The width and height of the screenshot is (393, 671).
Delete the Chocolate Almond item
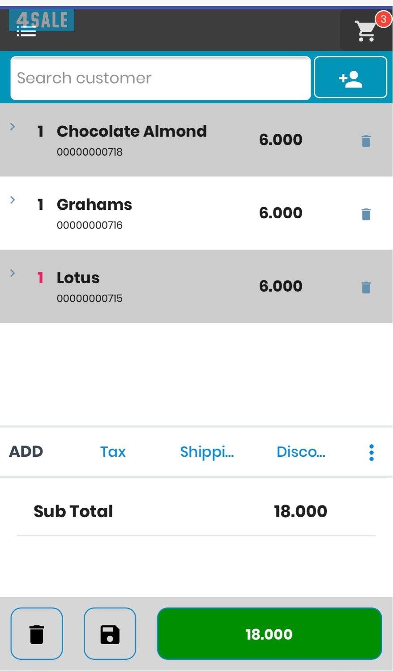click(x=366, y=141)
